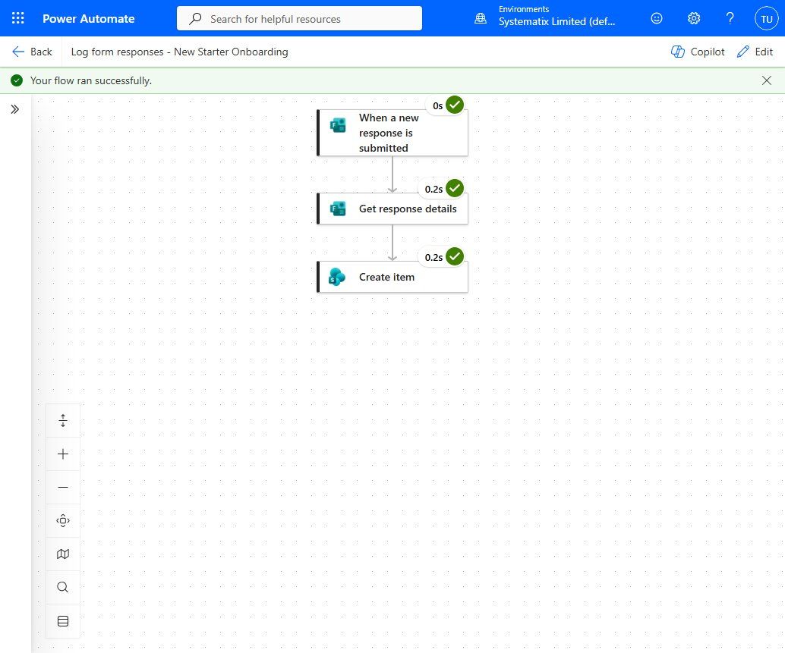Open the 'When a new response is submitted' card

[392, 133]
